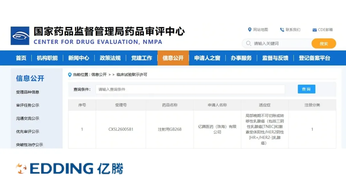Select the highlighted 信息公开 nav tab
This screenshot has width=346, height=195.
(x=173, y=58)
